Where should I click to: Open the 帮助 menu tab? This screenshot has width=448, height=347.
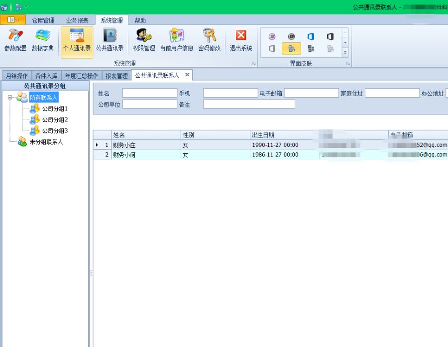(139, 20)
